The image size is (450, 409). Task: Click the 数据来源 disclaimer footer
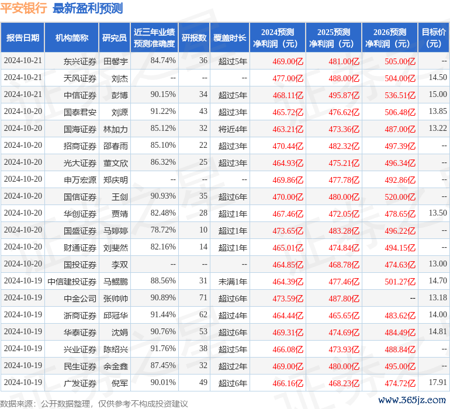[x=94, y=404]
